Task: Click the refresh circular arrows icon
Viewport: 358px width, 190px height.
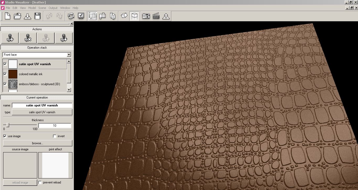Action: coord(71,16)
